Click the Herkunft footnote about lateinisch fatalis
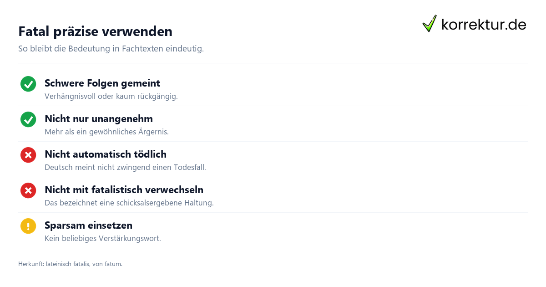The width and height of the screenshot is (546, 287). point(70,264)
